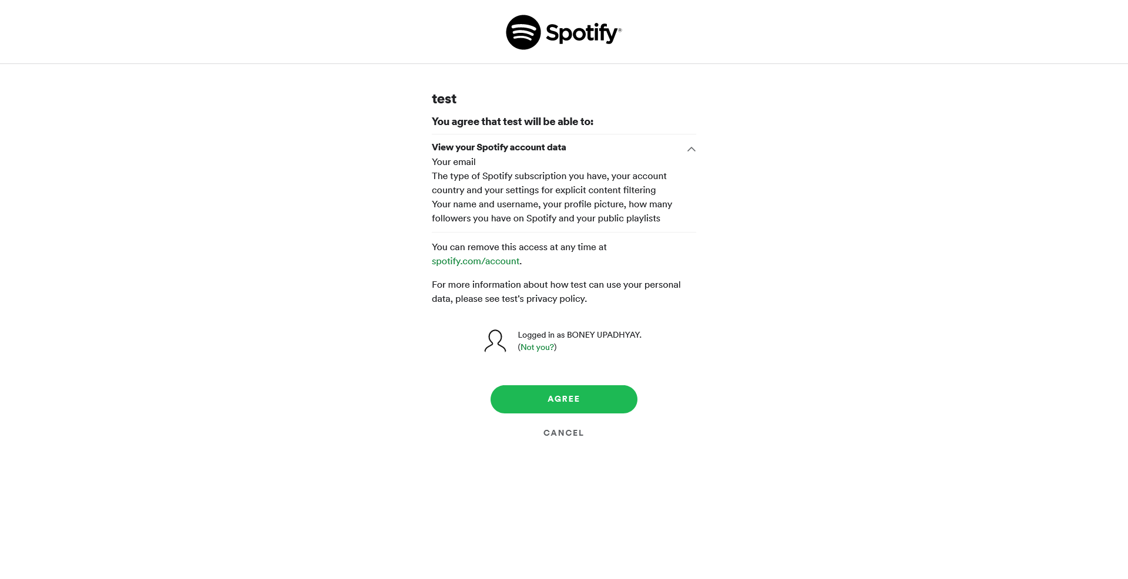
Task: Select the test app heading
Action: tap(444, 99)
